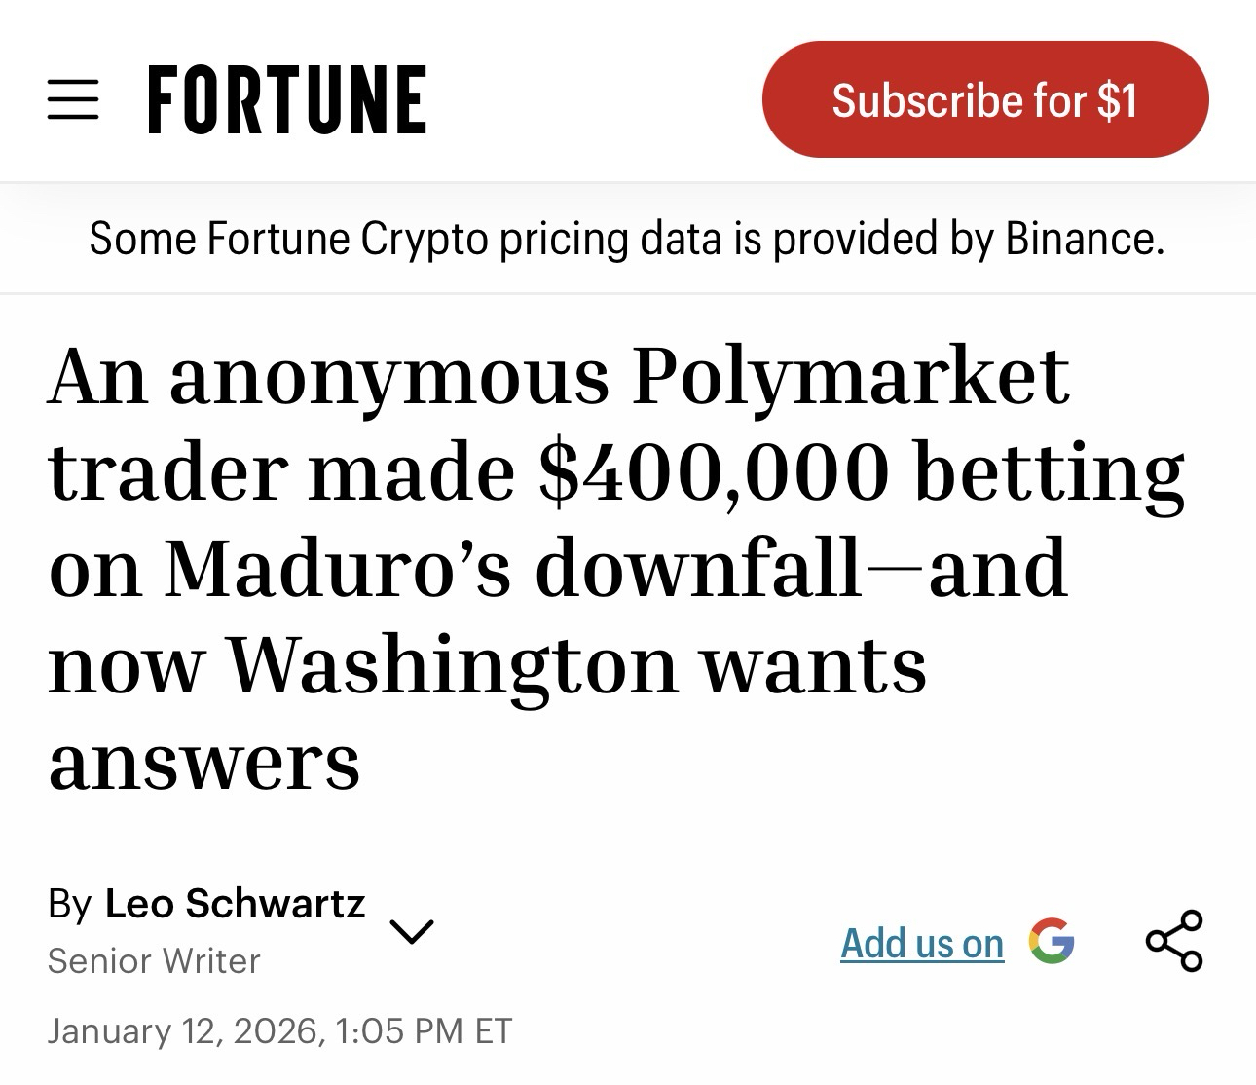Click the word Binance in banner
This screenshot has height=1085, width=1256.
(1084, 239)
